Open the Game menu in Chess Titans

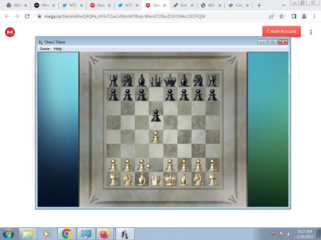pos(45,48)
